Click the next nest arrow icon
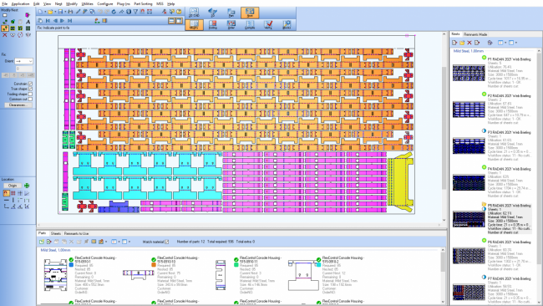The width and height of the screenshot is (543, 306). click(63, 21)
